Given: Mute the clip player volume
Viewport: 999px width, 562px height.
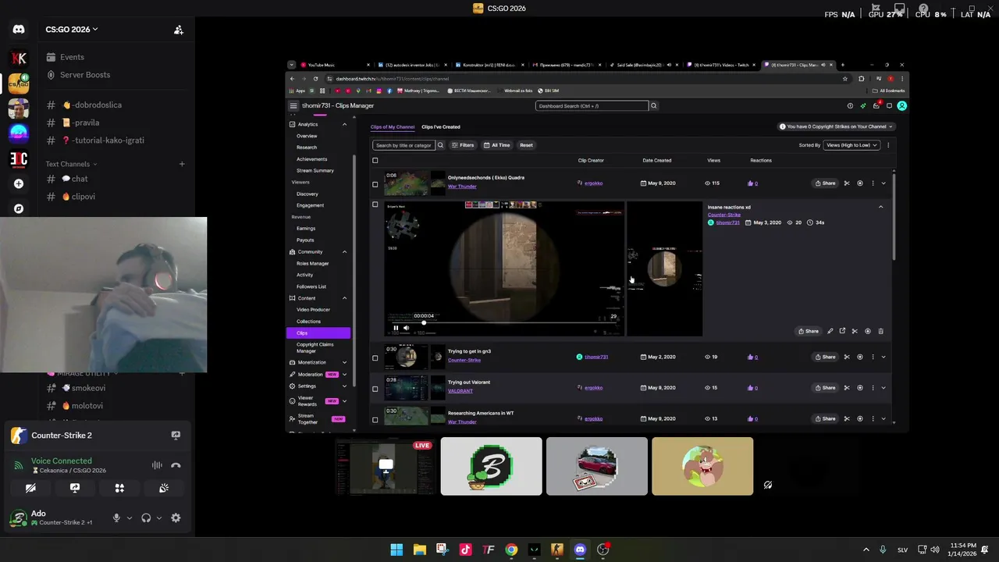Looking at the screenshot, I should (x=406, y=328).
